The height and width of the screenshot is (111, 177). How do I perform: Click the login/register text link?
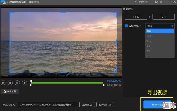click(x=143, y=2)
